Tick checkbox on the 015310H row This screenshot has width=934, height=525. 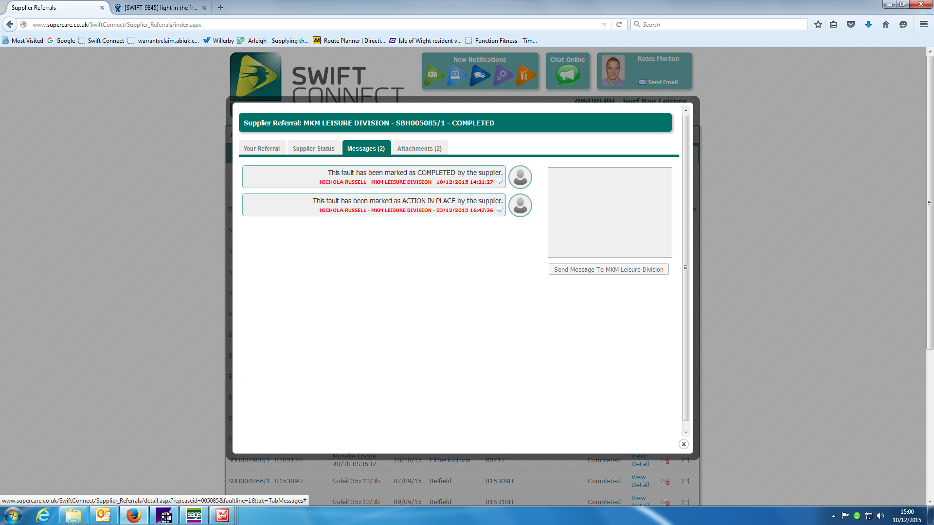[685, 501]
